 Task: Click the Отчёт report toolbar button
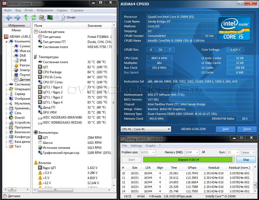pyautogui.click(x=68, y=18)
